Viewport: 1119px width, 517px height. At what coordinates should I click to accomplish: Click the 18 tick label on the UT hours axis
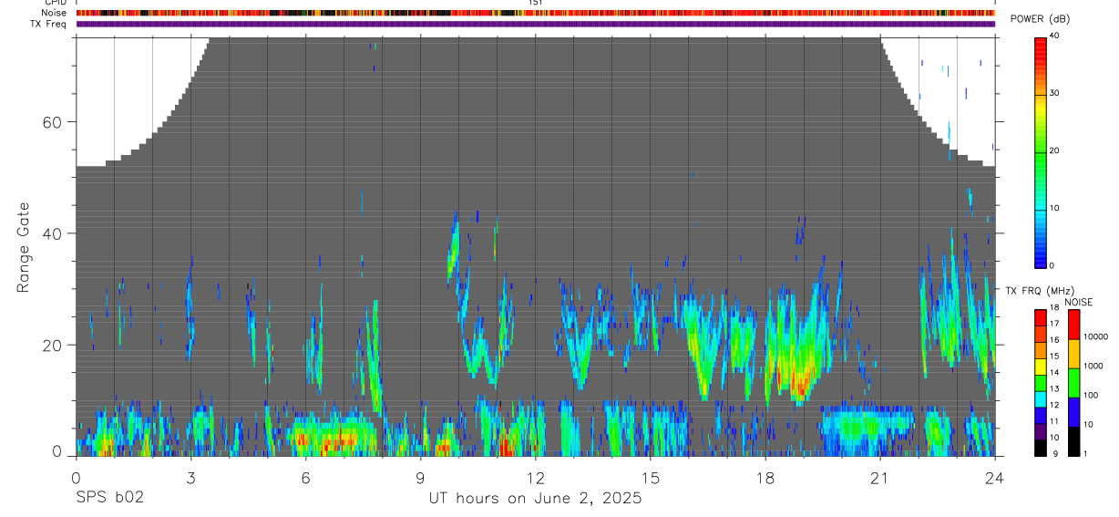(765, 477)
